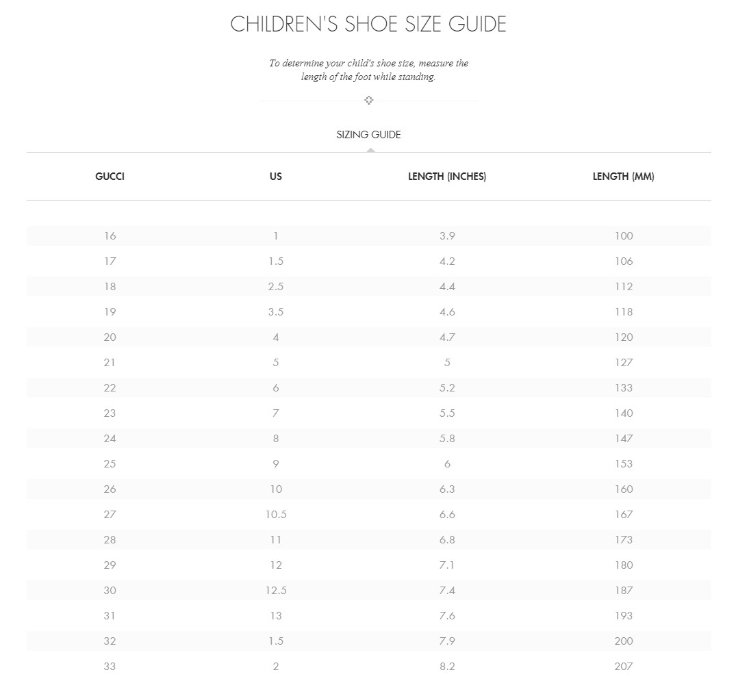Click the 127 mm length value

[623, 362]
